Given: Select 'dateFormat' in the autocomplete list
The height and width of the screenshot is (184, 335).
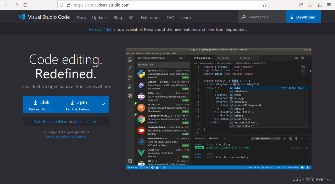Looking at the screenshot, I should (x=268, y=91).
